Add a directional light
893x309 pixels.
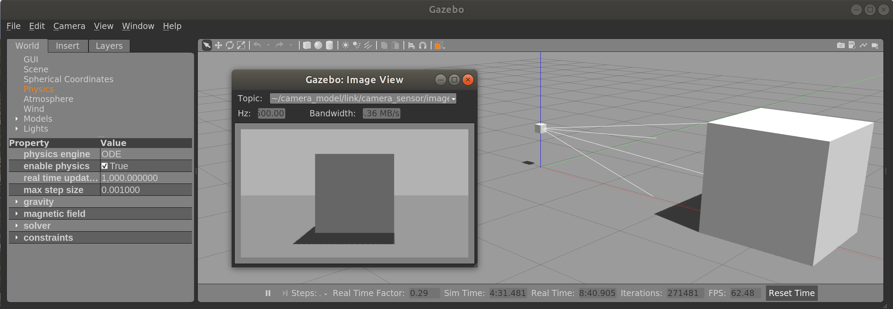click(368, 45)
